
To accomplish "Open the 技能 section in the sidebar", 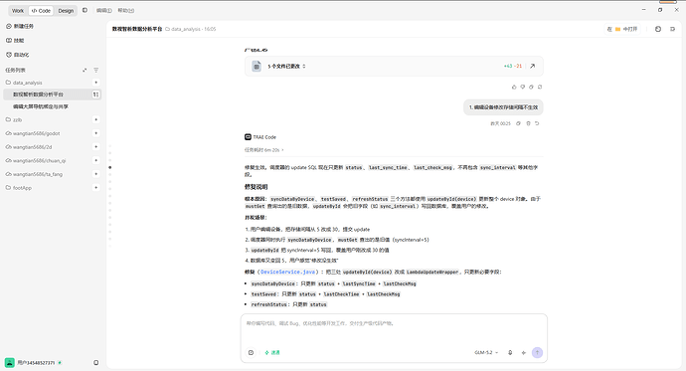I will 15,40.
